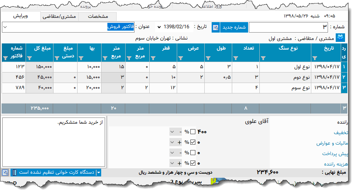
Task: Click total amount cell ۱۵۰,۰۰۰
Action: tap(40, 67)
